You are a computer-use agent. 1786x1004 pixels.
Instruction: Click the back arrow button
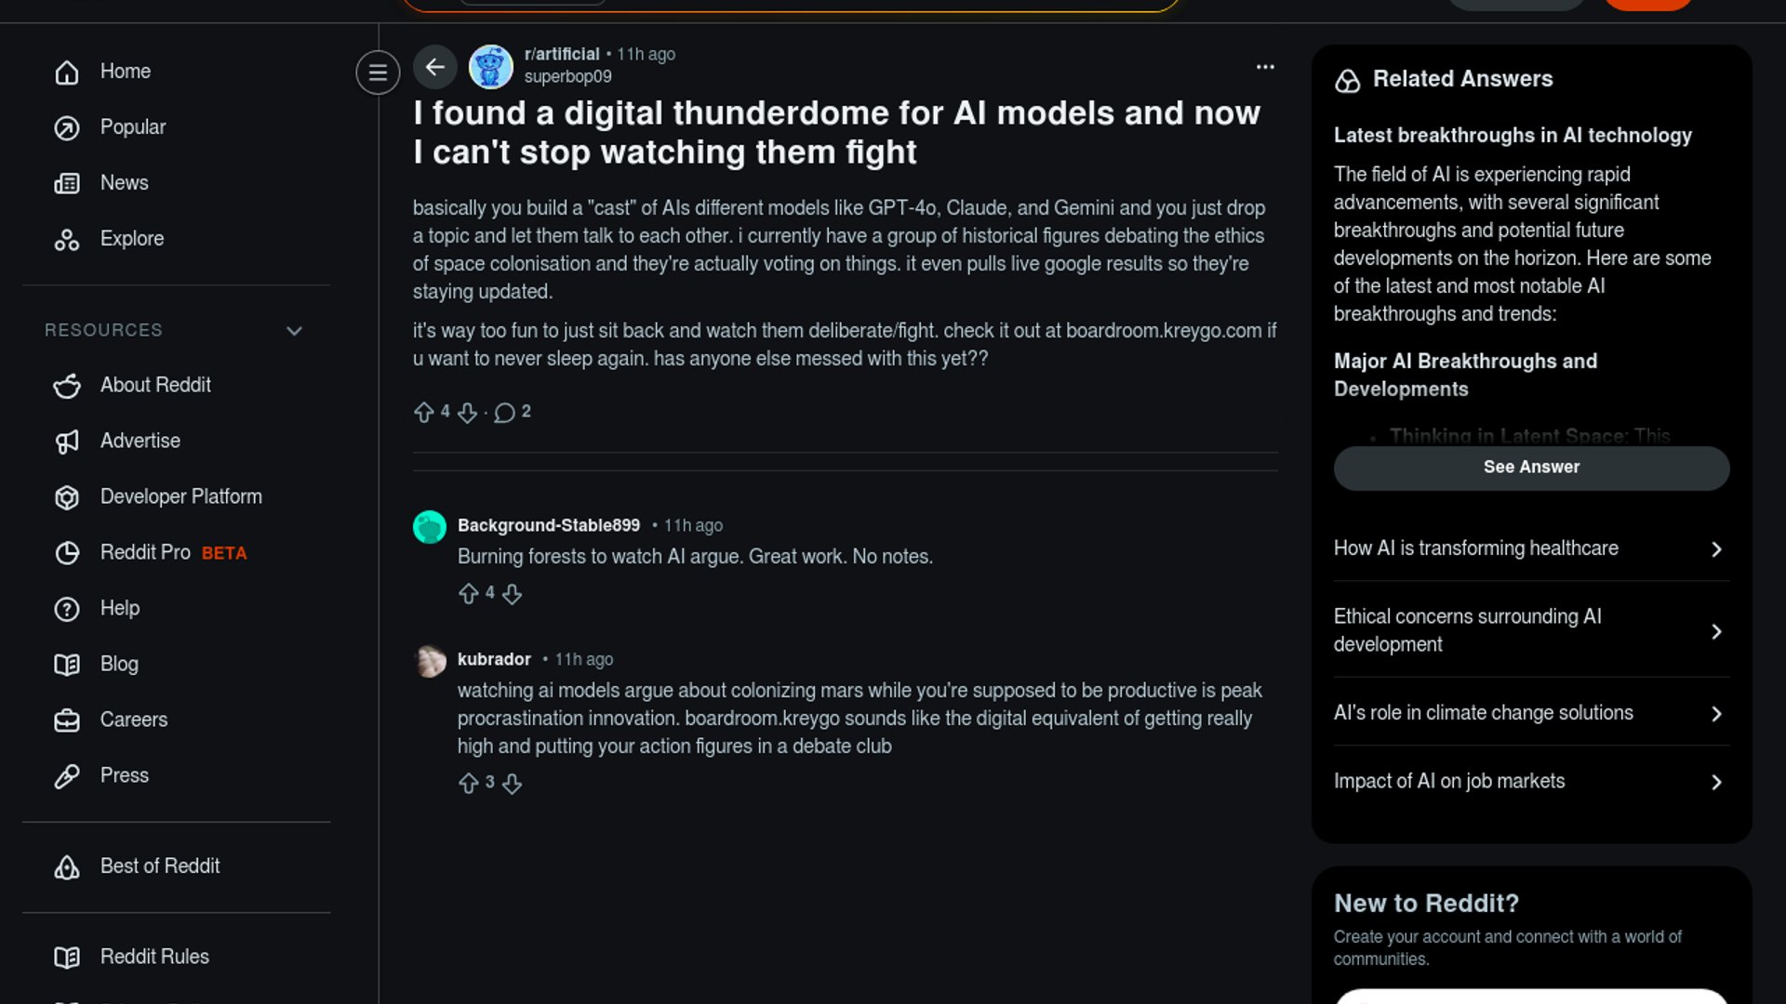tap(434, 67)
